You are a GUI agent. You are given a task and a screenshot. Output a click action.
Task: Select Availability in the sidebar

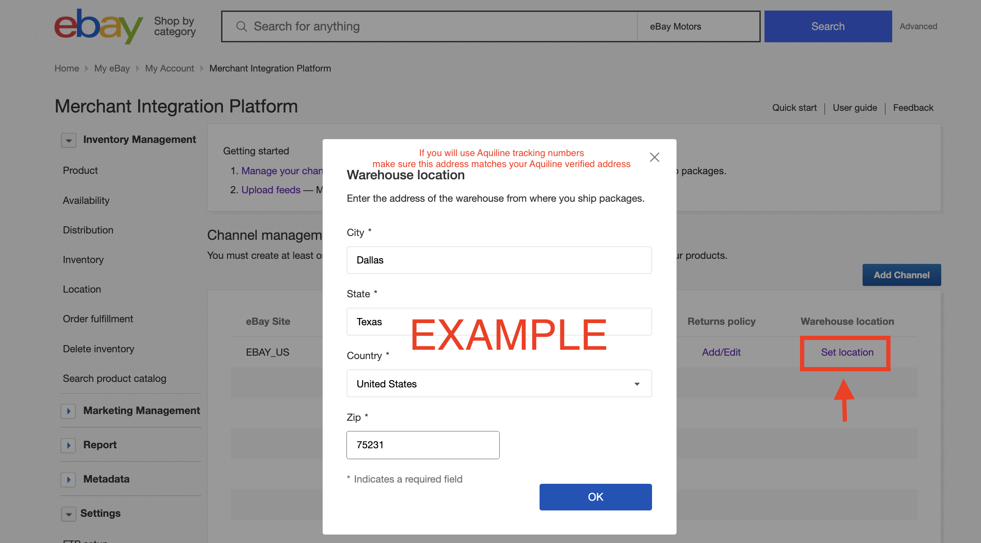(x=86, y=200)
